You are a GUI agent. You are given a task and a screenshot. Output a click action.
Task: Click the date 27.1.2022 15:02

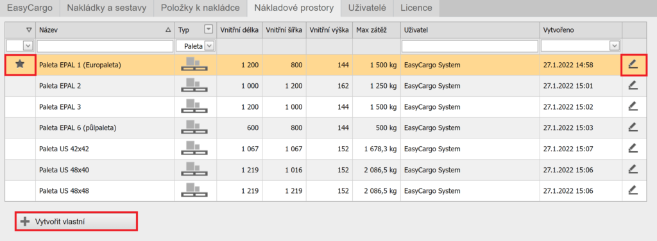pos(568,106)
